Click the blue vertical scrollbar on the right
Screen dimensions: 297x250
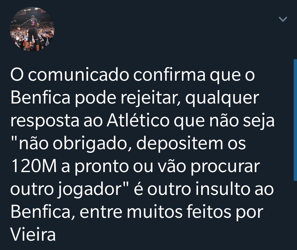click(x=295, y=120)
